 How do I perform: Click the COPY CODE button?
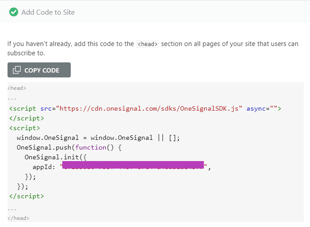pos(39,70)
